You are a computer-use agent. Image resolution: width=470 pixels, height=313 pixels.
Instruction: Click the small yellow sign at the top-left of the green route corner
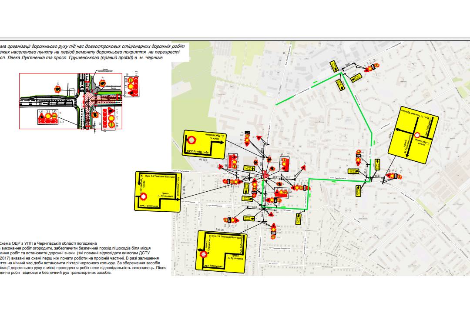point(334,66)
